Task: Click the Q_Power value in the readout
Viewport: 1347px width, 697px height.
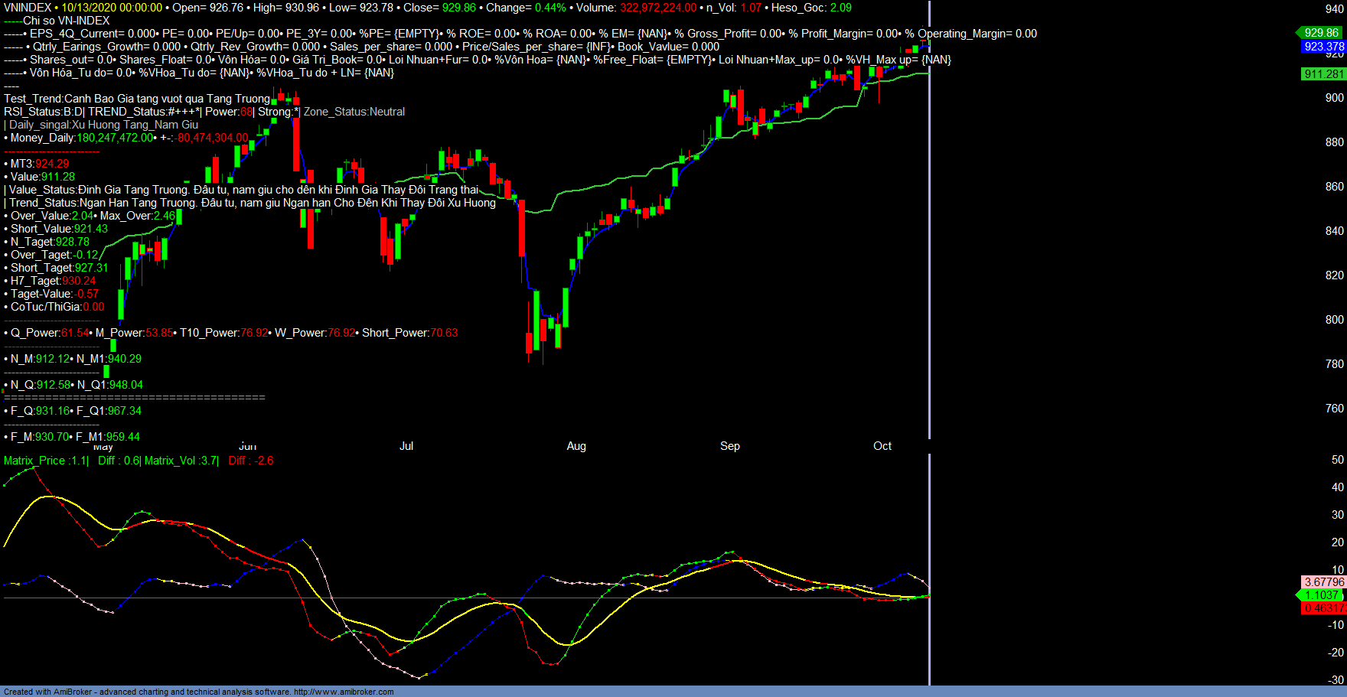Action: (x=75, y=333)
